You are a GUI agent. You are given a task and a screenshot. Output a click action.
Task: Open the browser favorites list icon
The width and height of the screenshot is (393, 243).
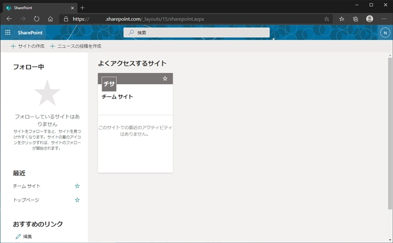[x=342, y=19]
